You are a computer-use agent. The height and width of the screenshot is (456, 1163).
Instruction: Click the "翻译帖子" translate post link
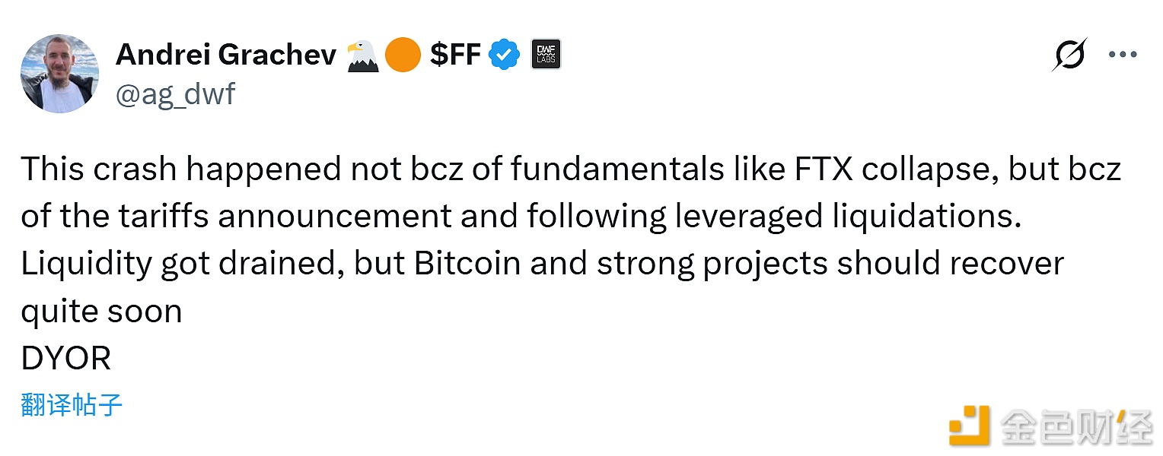[x=72, y=405]
